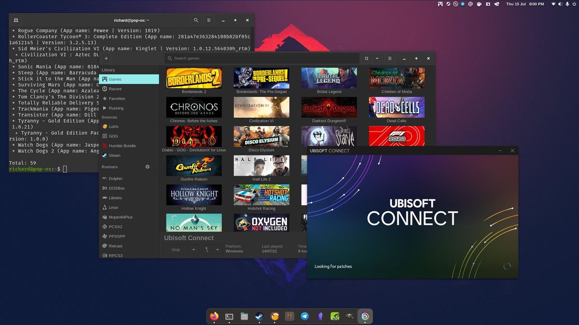This screenshot has height=325, width=579.
Task: Select Favorites under the Library section
Action: pos(117,98)
